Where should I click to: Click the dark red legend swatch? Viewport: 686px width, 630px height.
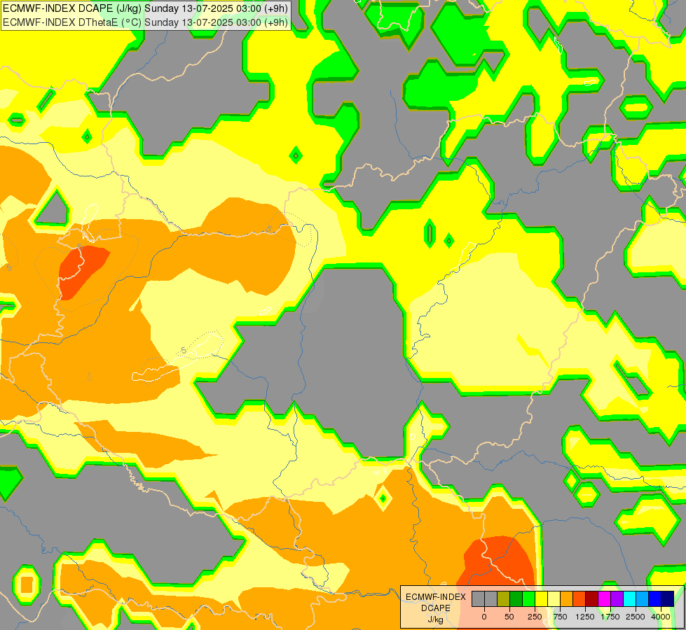pos(592,599)
